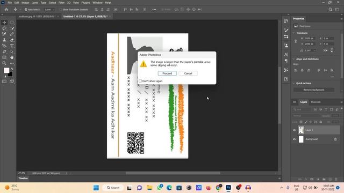
Task: Open the Auto-Select Layer dropdown
Action: [49, 10]
